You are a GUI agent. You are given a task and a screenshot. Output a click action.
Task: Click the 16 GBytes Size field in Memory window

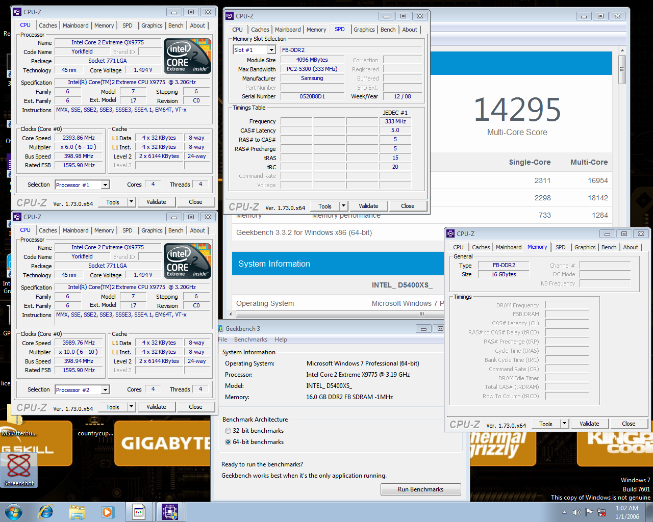coord(504,274)
